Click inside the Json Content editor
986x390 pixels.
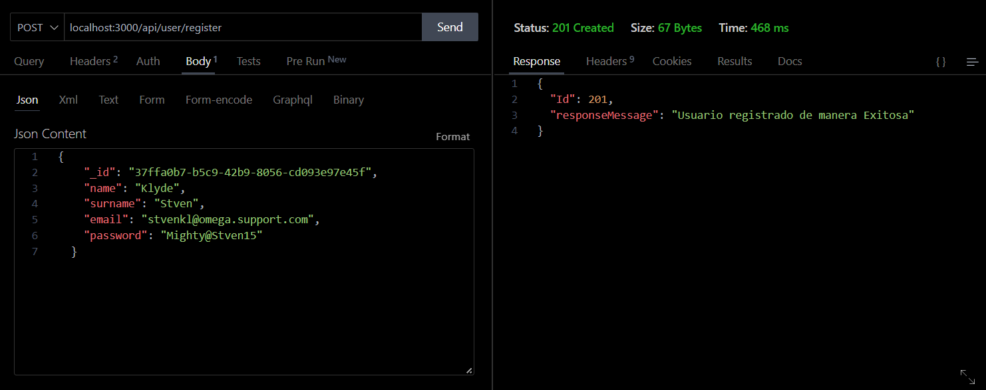[244, 262]
